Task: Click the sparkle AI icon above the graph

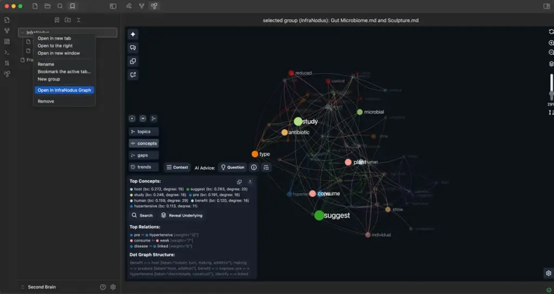Action: pyautogui.click(x=133, y=34)
